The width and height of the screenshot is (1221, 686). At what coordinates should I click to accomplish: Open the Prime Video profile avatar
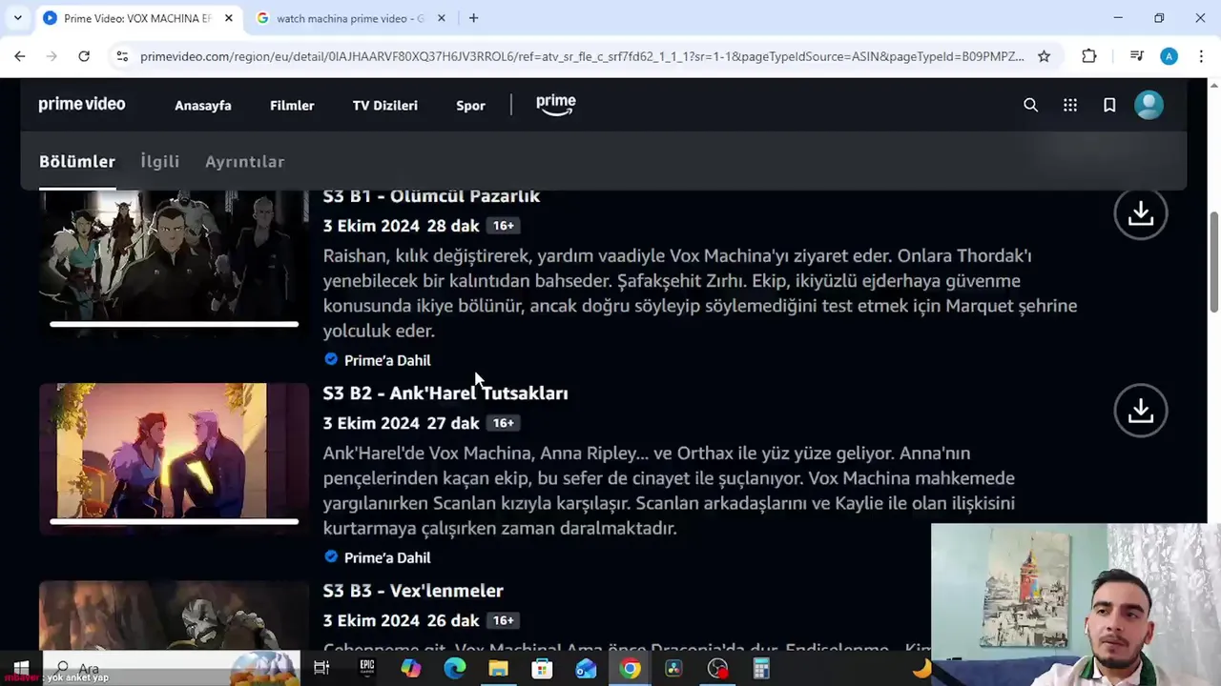coord(1149,105)
